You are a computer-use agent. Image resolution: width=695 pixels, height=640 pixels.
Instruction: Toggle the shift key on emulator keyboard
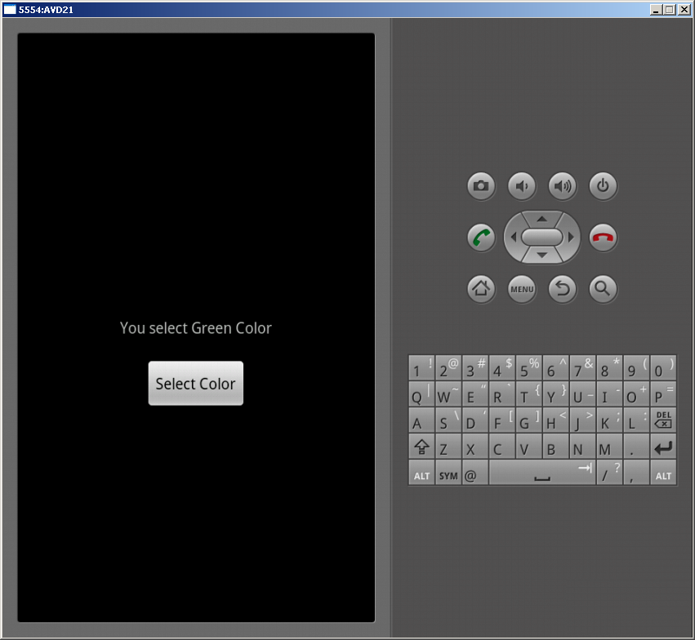421,447
